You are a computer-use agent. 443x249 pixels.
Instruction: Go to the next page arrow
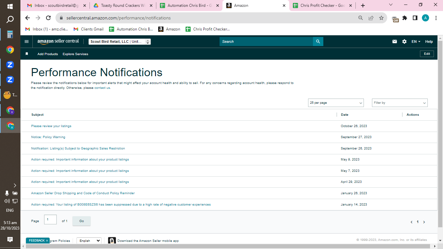(424, 222)
